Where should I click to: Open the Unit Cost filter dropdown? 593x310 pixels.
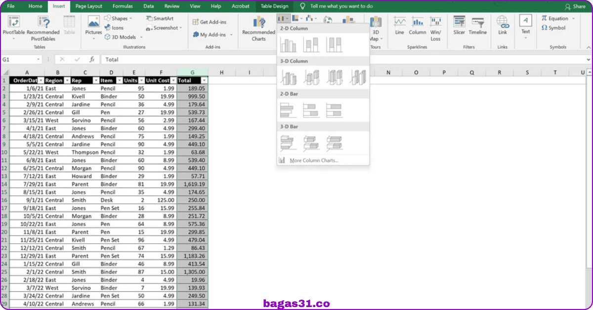click(173, 80)
